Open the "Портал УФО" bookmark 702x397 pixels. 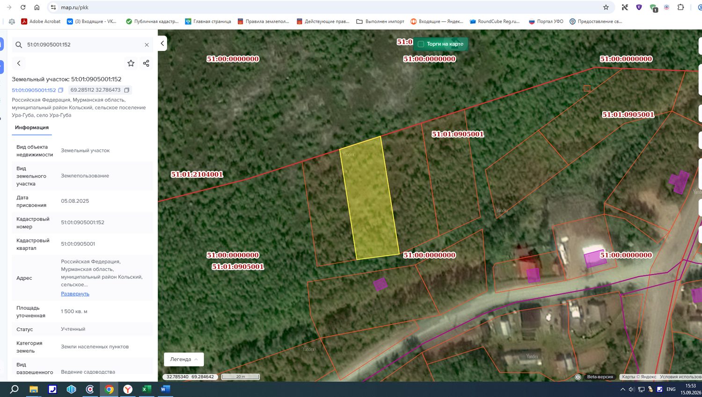[x=546, y=21]
